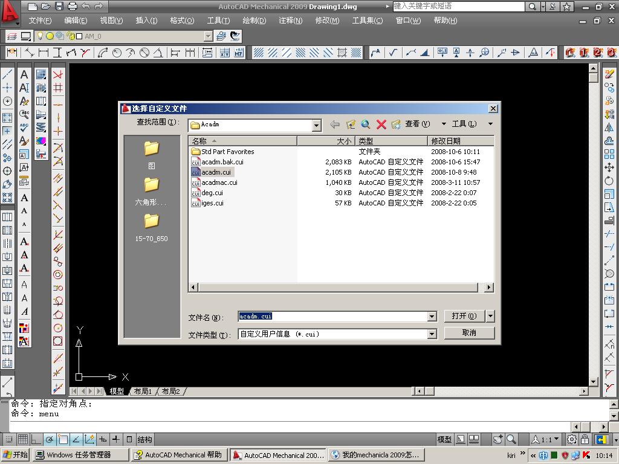619x464 pixels.
Task: Toggle Snap mode in status bar
Action: pyautogui.click(x=8, y=439)
